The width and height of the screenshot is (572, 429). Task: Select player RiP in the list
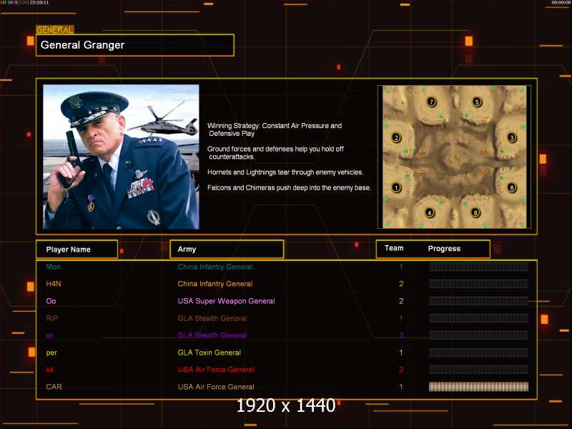(x=52, y=318)
